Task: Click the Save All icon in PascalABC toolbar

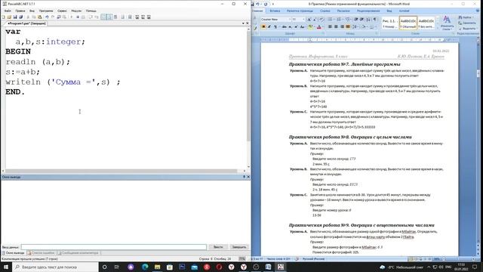Action: [x=20, y=17]
